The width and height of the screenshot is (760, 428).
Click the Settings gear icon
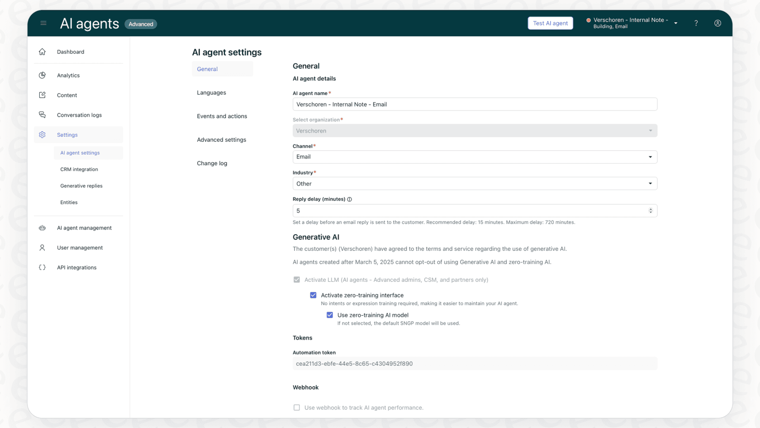[42, 135]
